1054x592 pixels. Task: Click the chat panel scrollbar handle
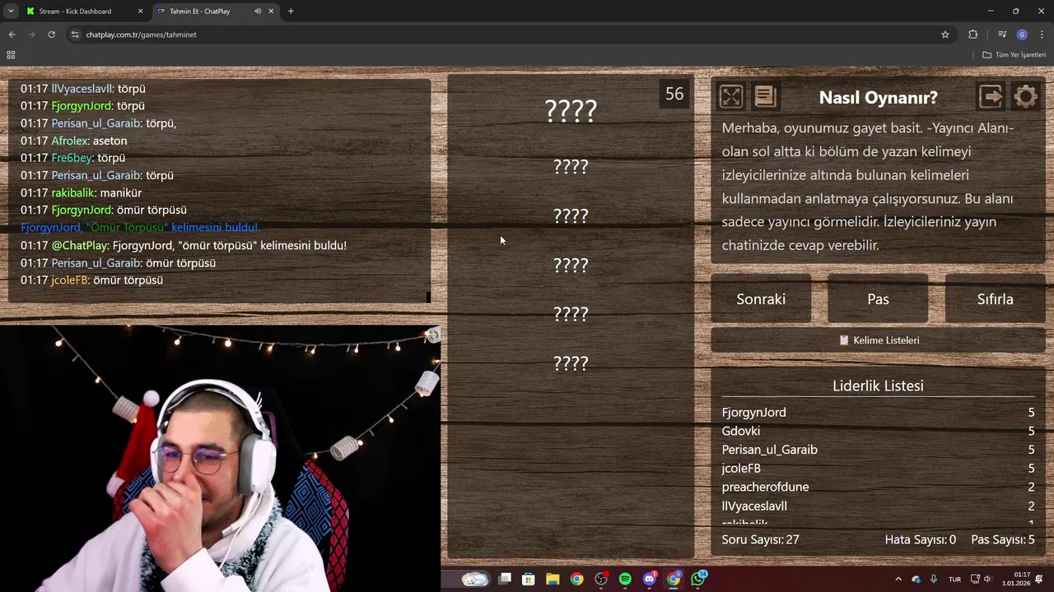[x=428, y=297]
